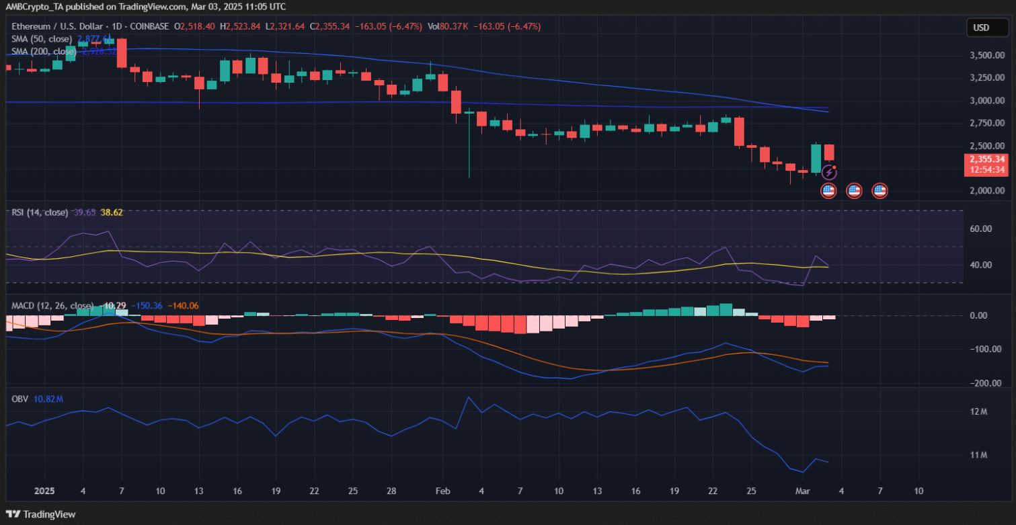Open the first US flag economic event marker
Viewport: 1016px width, 525px height.
point(828,191)
